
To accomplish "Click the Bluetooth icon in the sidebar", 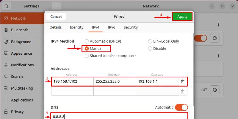I will [x=6, y=30].
